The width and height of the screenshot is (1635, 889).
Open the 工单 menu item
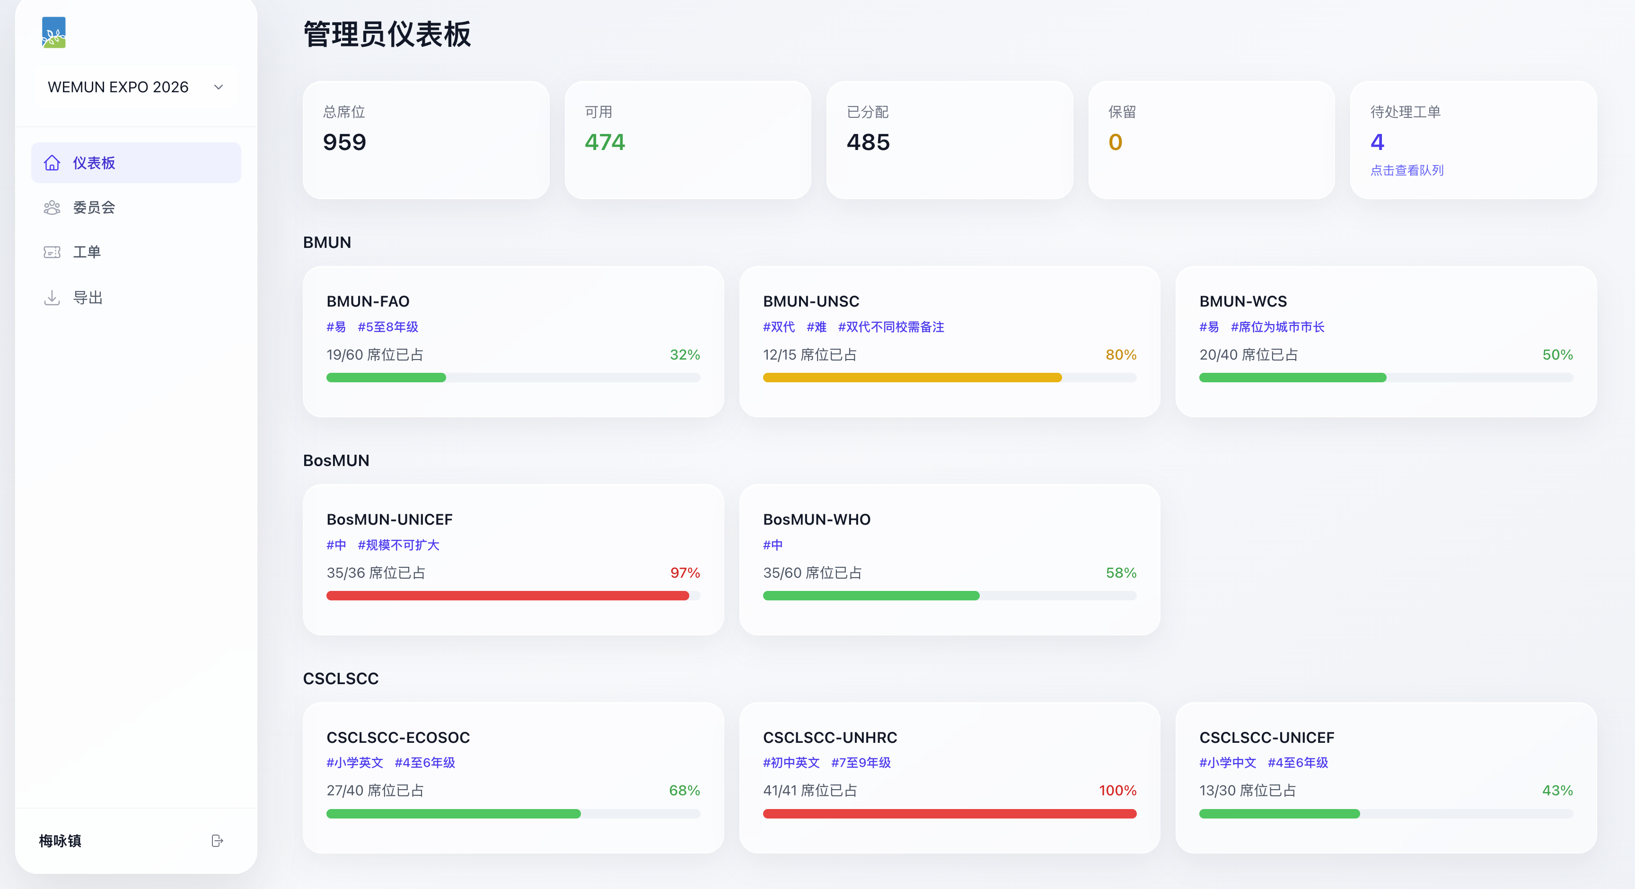click(136, 252)
